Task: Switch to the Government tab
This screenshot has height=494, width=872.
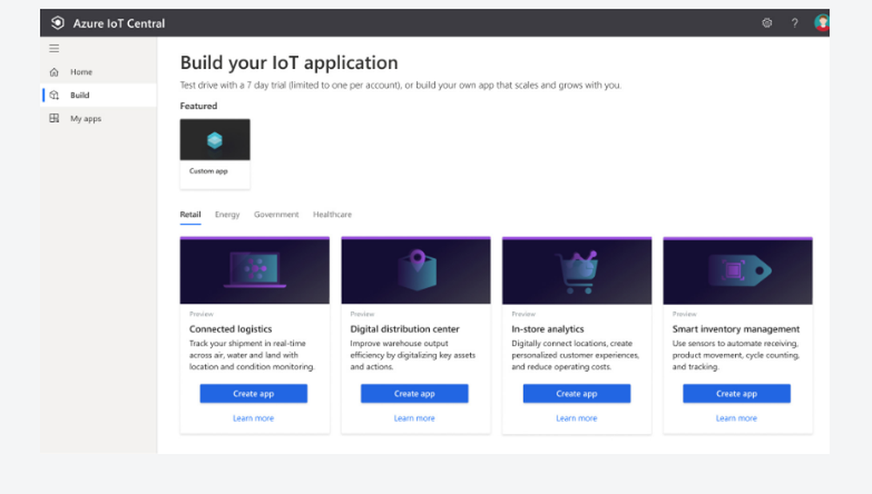Action: point(276,214)
